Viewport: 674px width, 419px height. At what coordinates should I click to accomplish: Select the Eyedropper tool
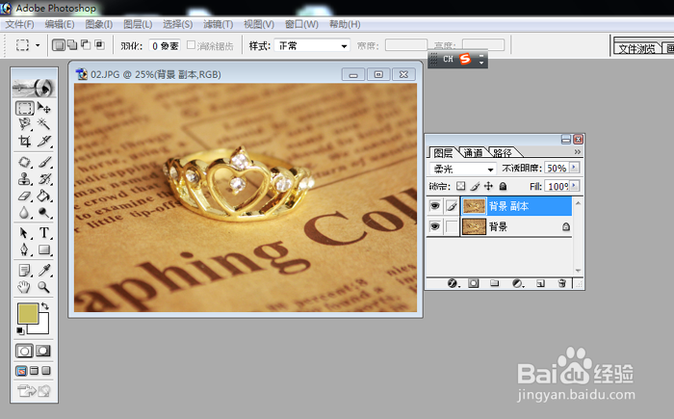(x=44, y=271)
